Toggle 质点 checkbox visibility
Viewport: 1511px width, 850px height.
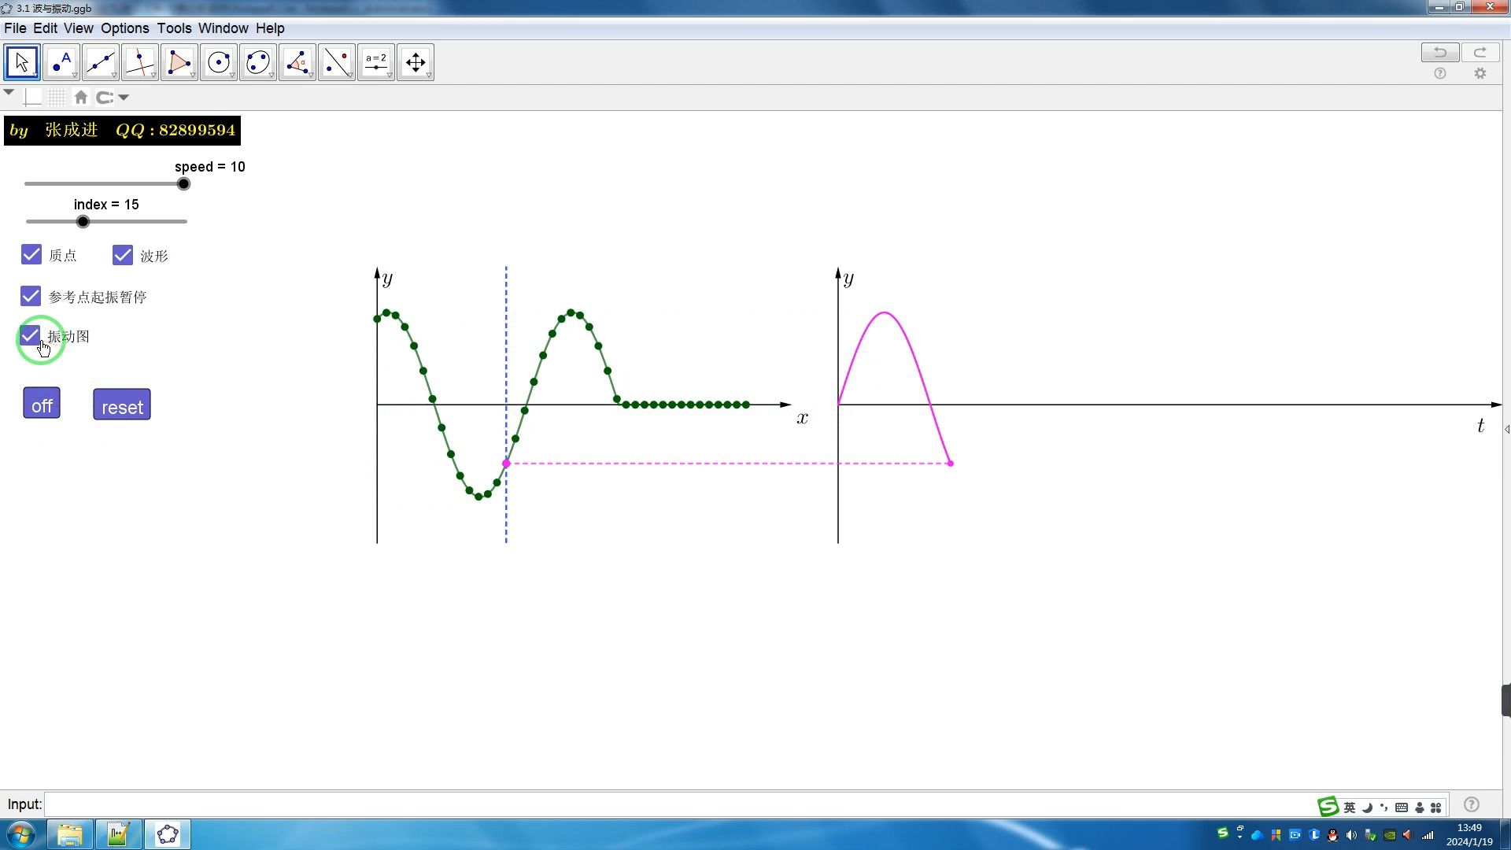(30, 254)
